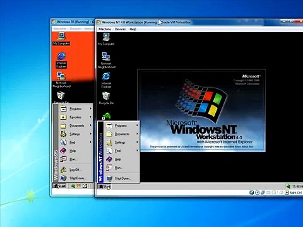Click the 11:48 AM clock in NT taskbar
The width and height of the screenshot is (303, 227).
pos(297,187)
